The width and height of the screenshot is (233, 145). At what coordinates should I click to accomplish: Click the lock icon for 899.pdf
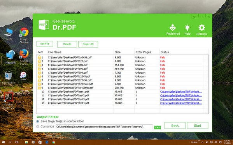[39, 69]
